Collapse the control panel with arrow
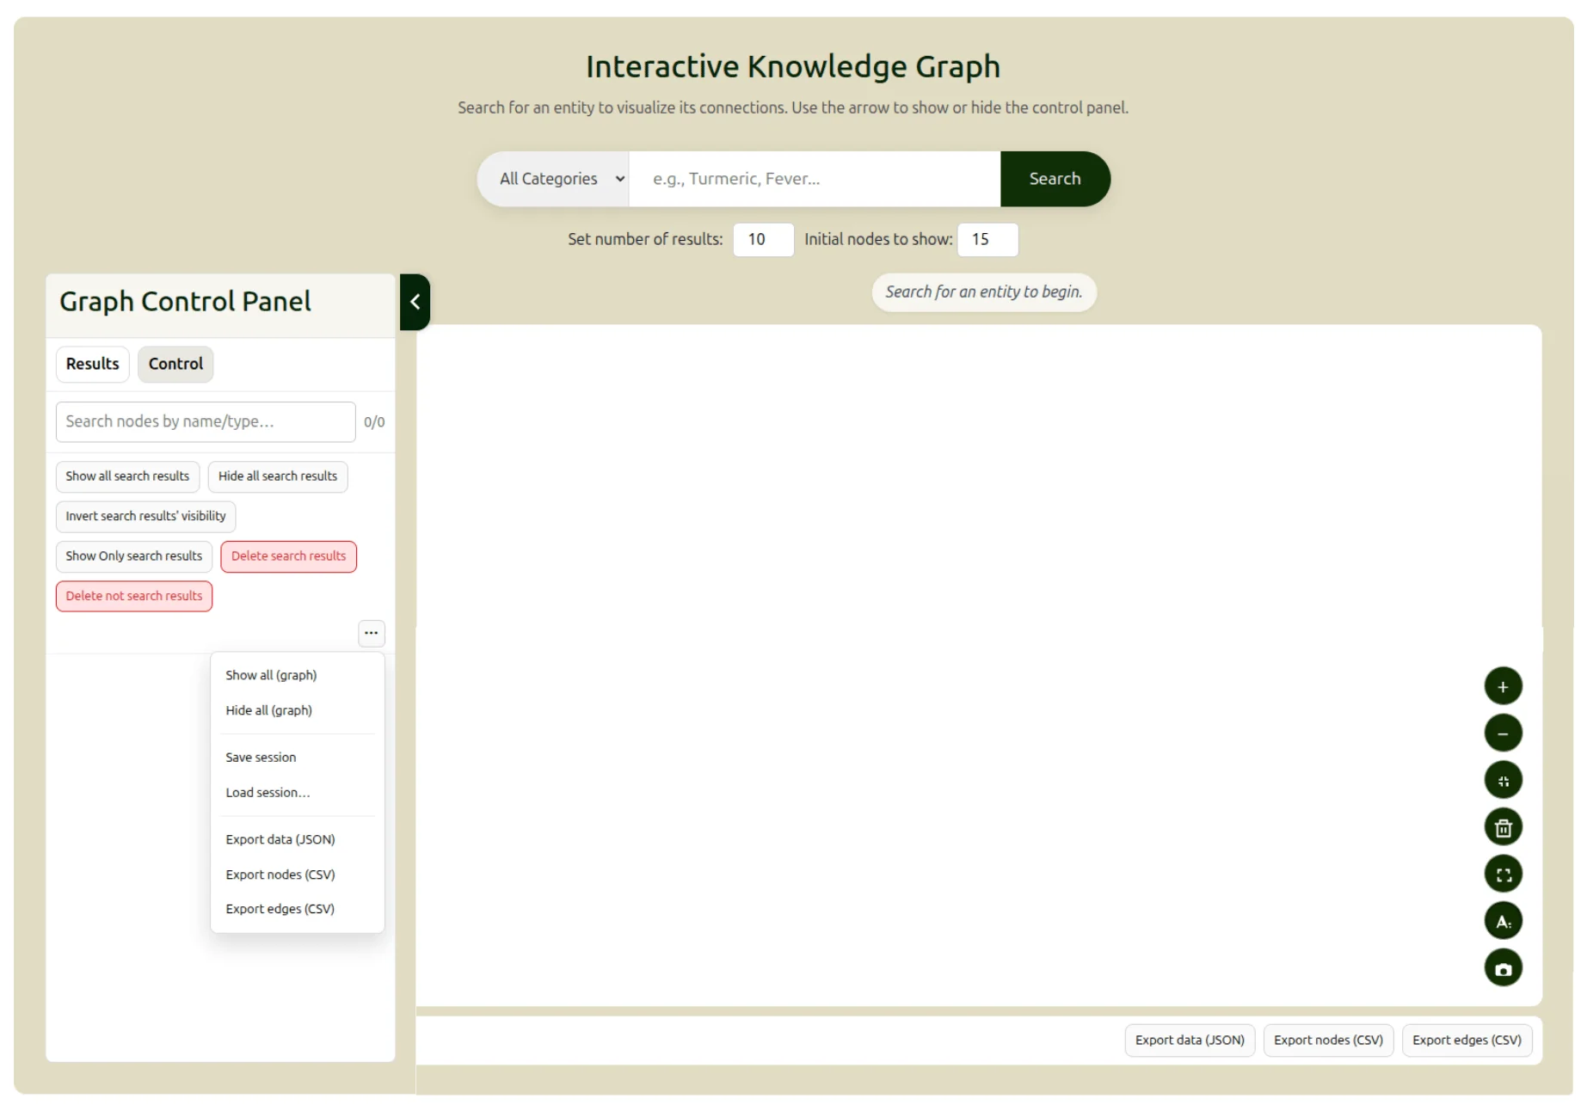 pyautogui.click(x=415, y=302)
